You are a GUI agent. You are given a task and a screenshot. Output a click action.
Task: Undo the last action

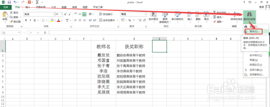point(15,2)
